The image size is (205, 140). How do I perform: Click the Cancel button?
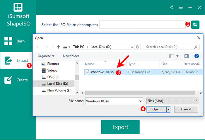[x=186, y=109]
